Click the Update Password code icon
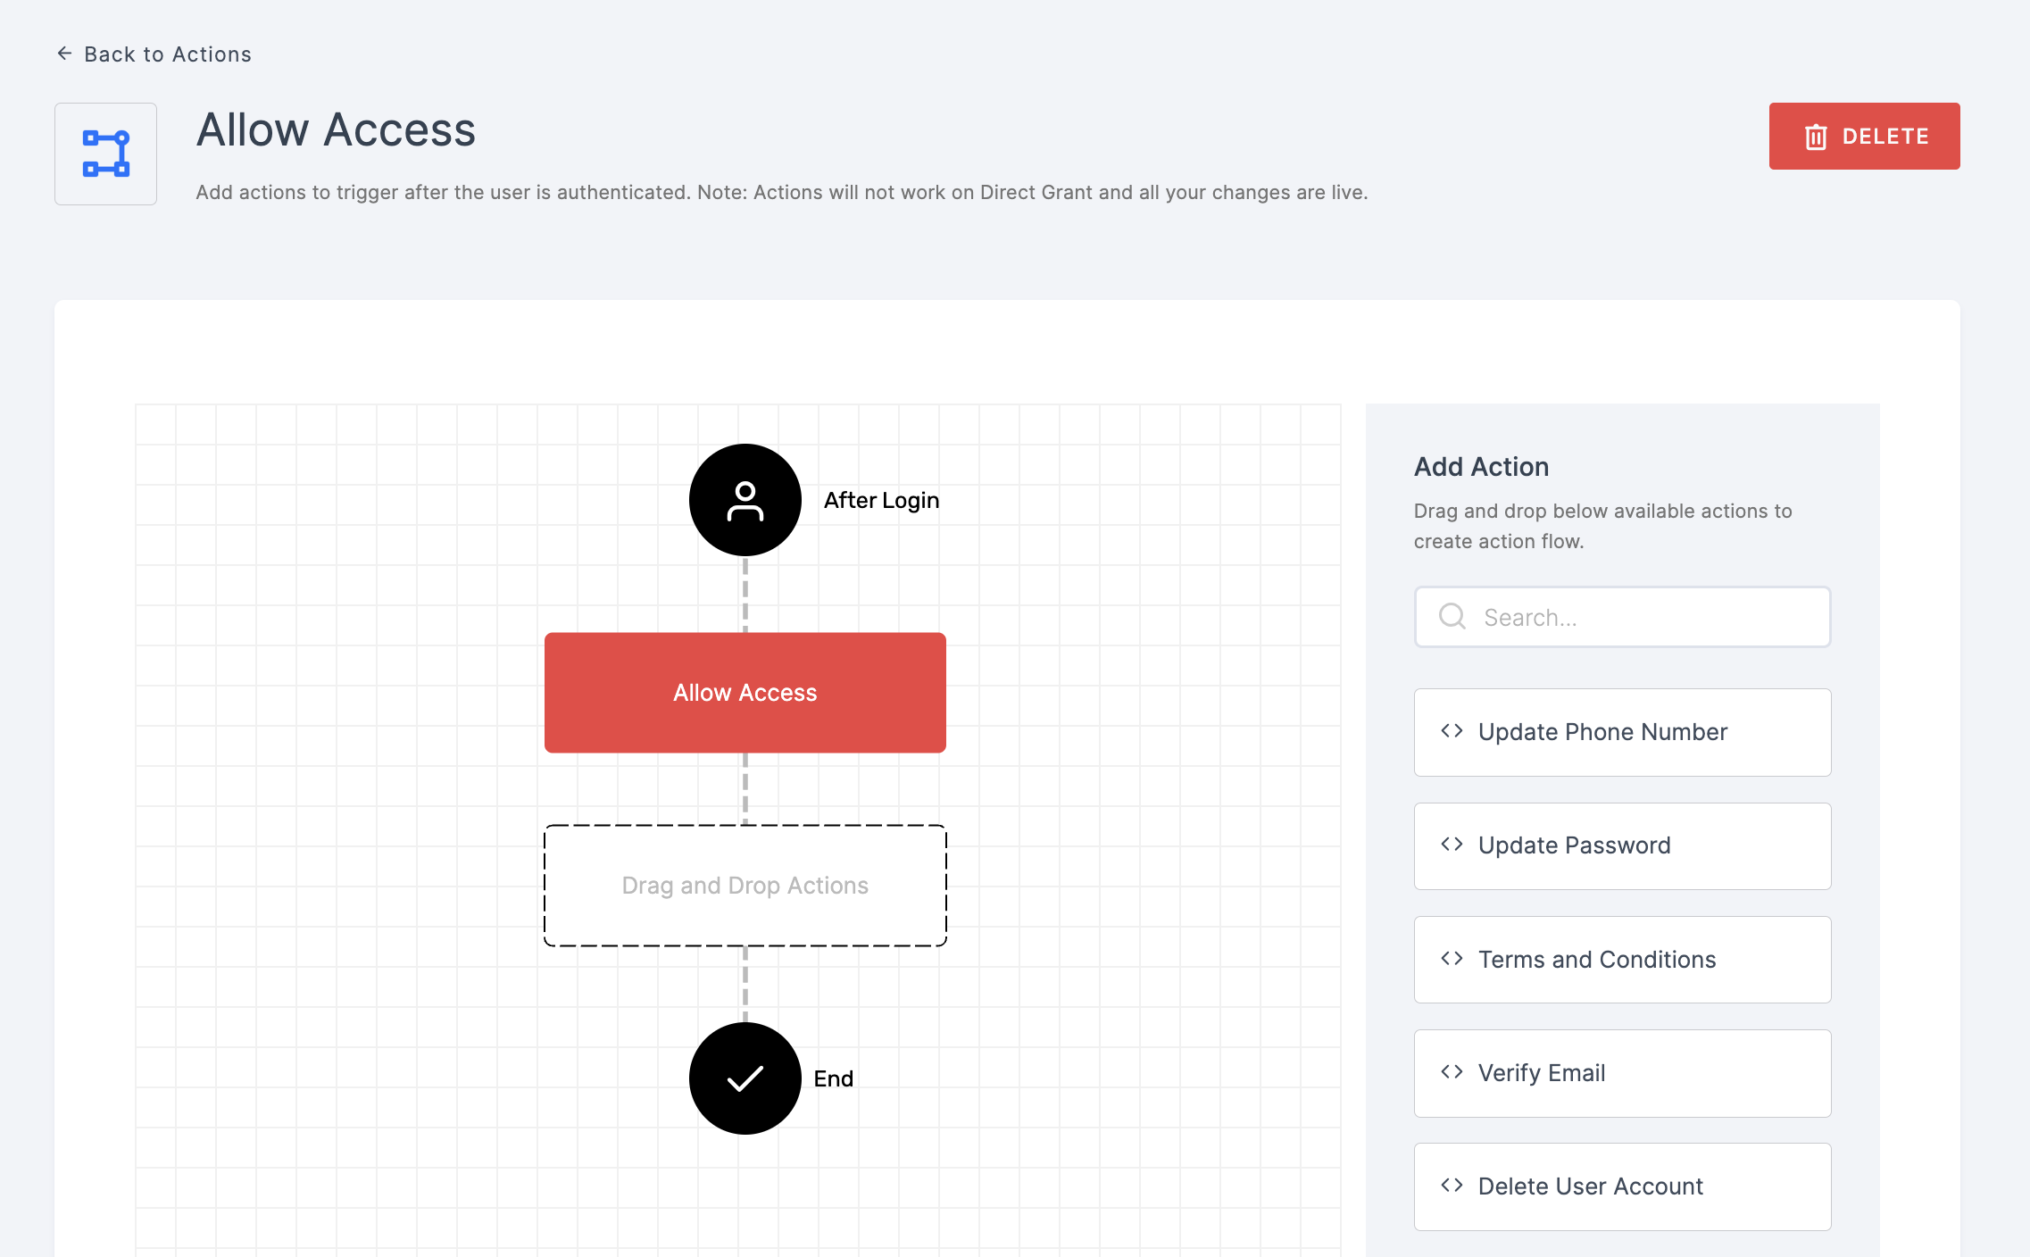The width and height of the screenshot is (2030, 1257). tap(1452, 845)
